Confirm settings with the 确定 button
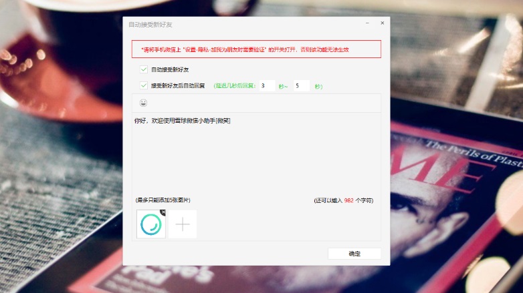Viewport: 523px width, 293px height. (354, 254)
